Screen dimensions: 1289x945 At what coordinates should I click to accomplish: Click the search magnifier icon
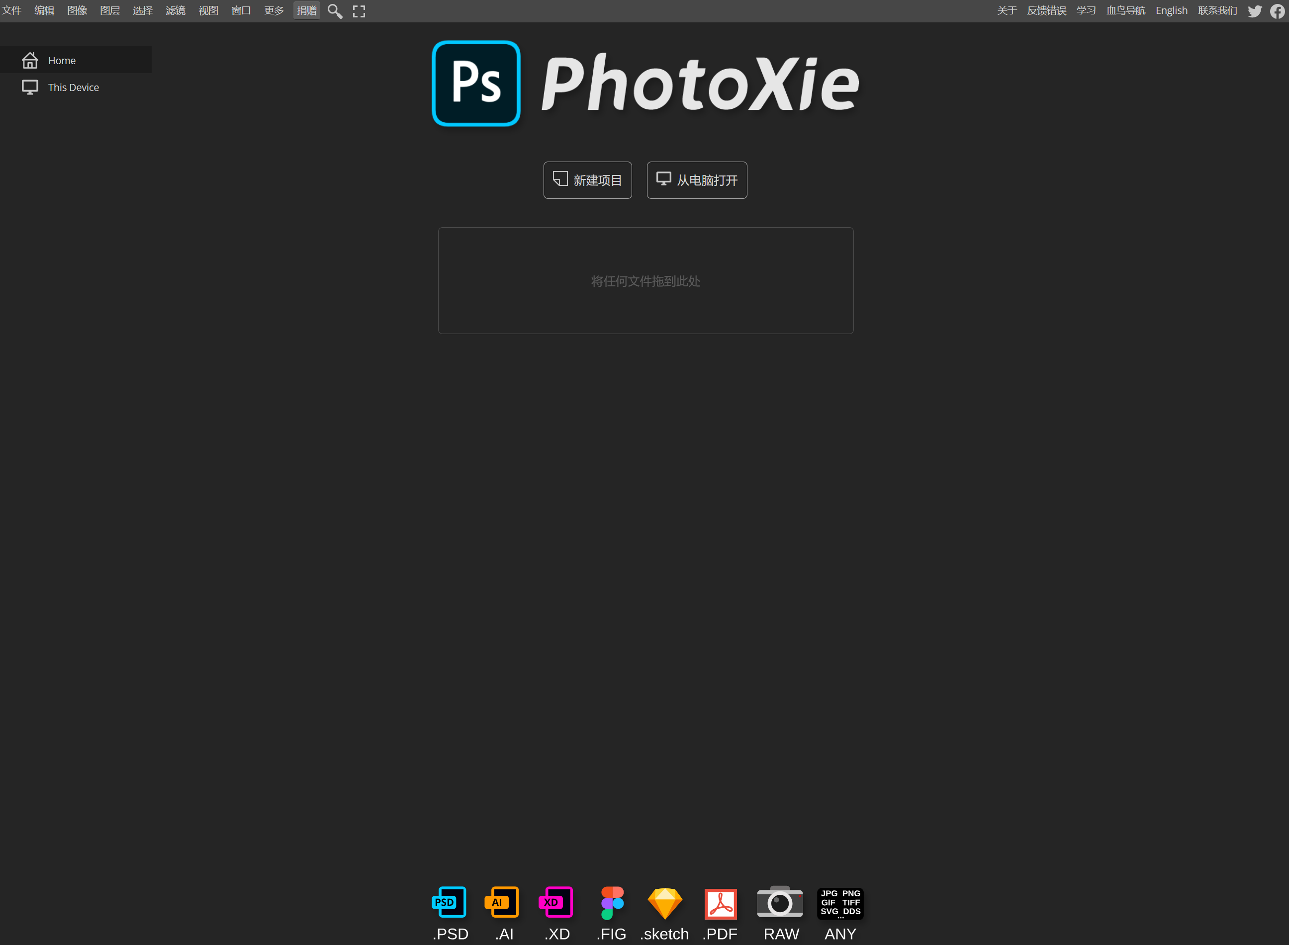(335, 11)
